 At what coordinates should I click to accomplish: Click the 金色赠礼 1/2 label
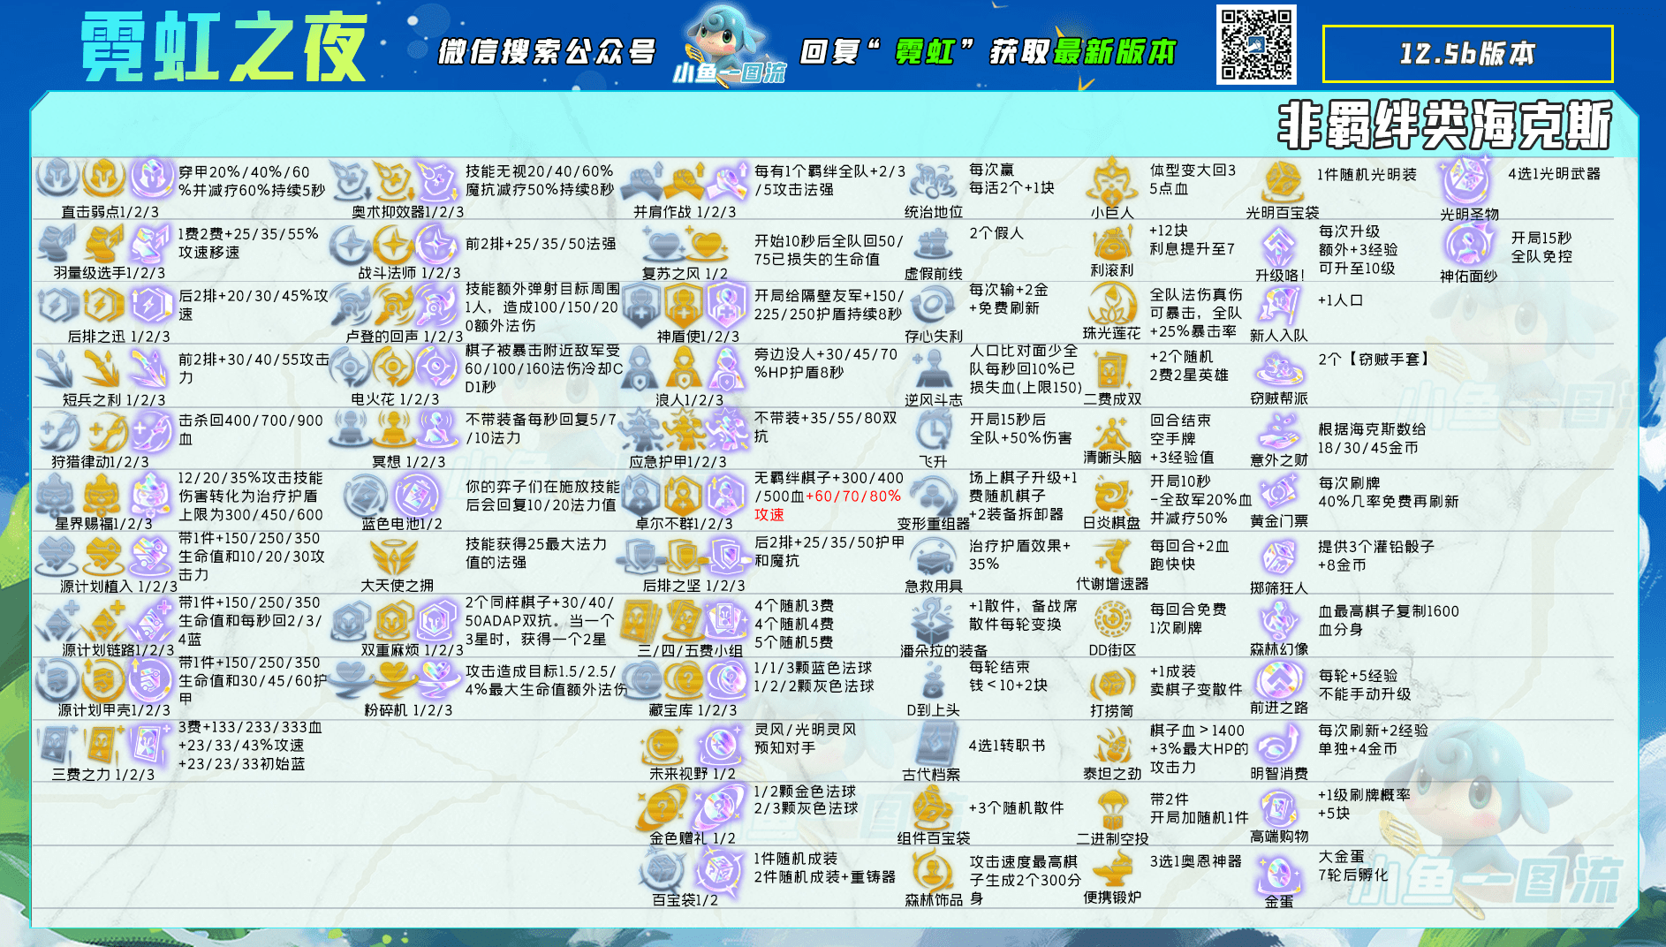(x=693, y=838)
